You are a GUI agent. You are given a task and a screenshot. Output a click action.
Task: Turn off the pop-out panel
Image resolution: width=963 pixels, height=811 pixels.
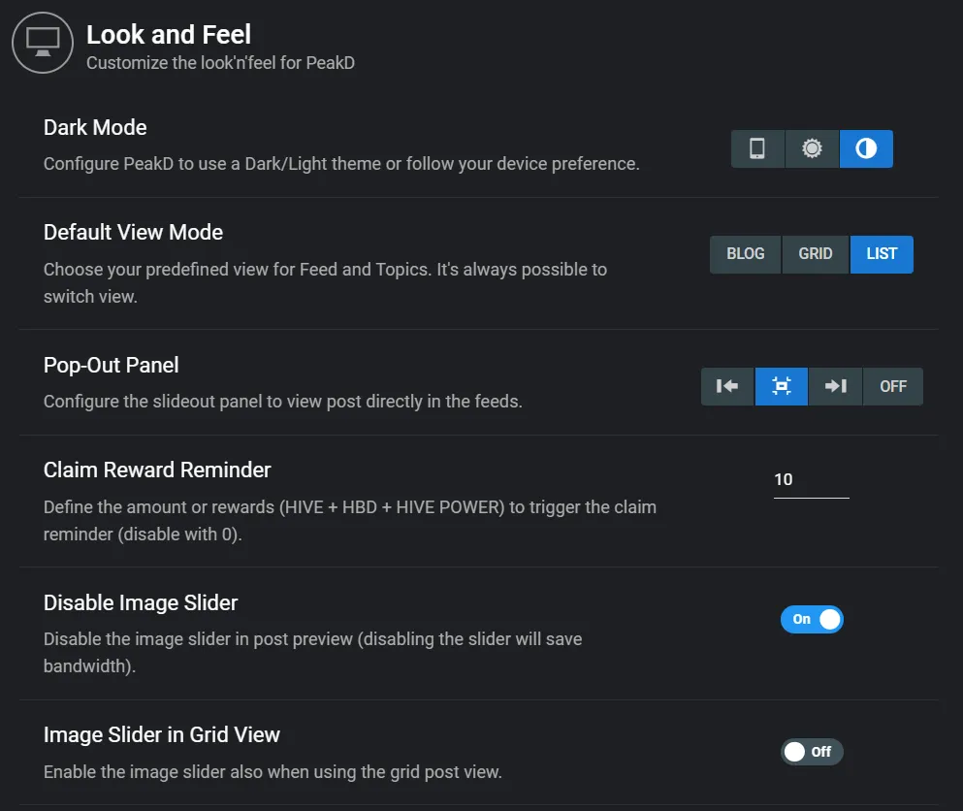pos(893,386)
